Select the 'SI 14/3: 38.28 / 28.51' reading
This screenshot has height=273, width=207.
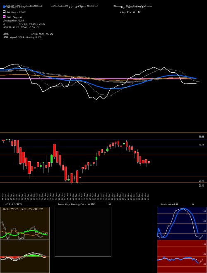[32, 24]
